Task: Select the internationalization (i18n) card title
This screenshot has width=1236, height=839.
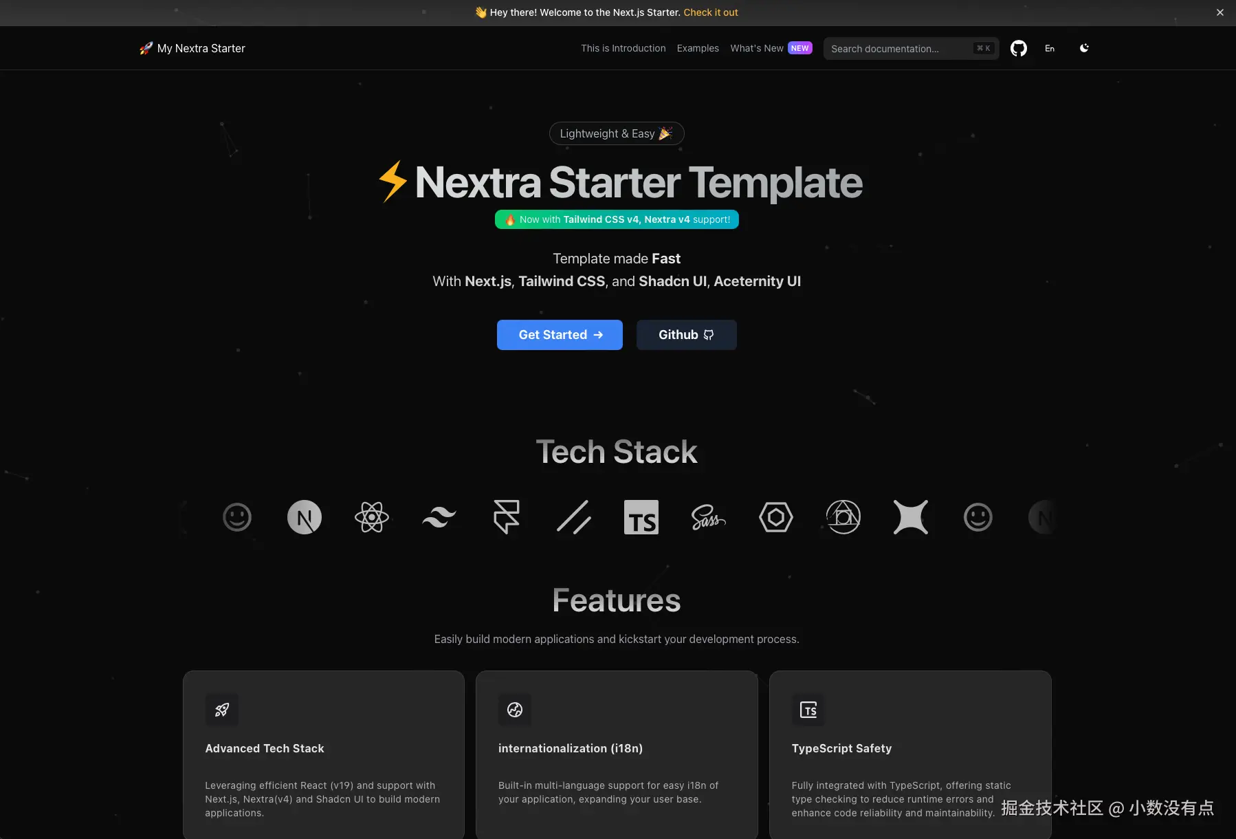Action: [571, 748]
